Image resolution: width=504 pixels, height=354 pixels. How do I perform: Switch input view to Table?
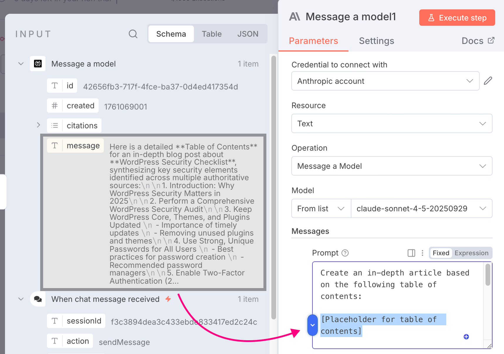point(212,34)
